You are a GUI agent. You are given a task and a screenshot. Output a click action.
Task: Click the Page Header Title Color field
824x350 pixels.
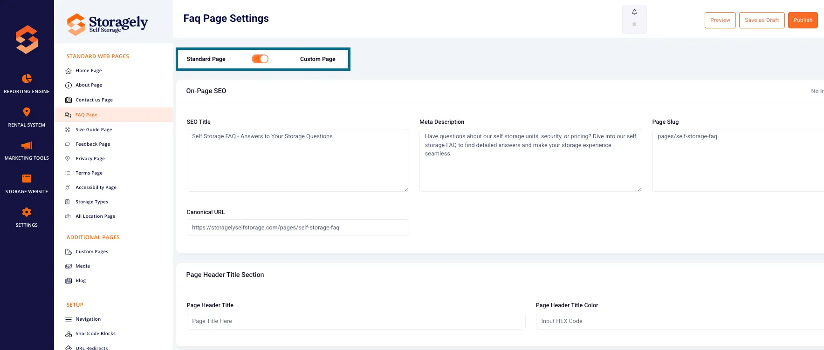click(680, 321)
